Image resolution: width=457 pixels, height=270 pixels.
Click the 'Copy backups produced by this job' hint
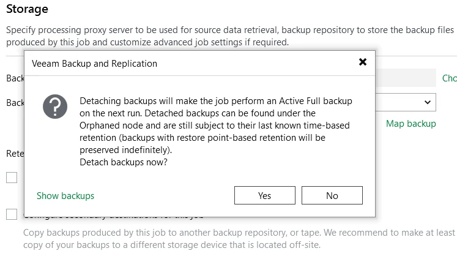tap(239, 239)
